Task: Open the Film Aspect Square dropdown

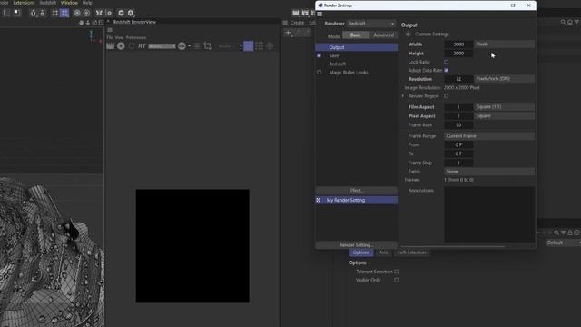Action: coord(505,107)
